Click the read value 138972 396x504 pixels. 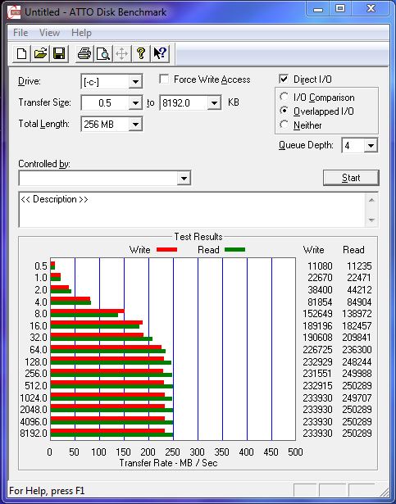(357, 314)
